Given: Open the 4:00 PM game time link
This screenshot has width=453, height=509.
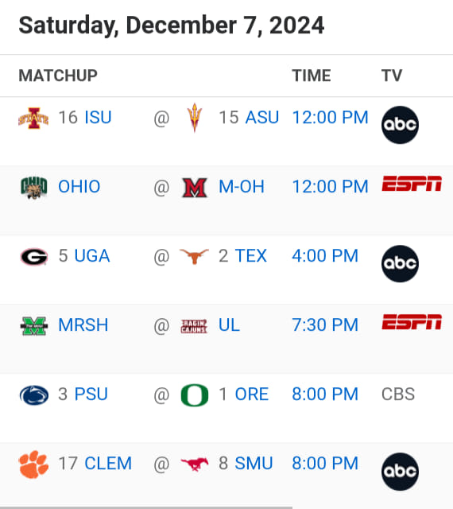Looking at the screenshot, I should [325, 256].
